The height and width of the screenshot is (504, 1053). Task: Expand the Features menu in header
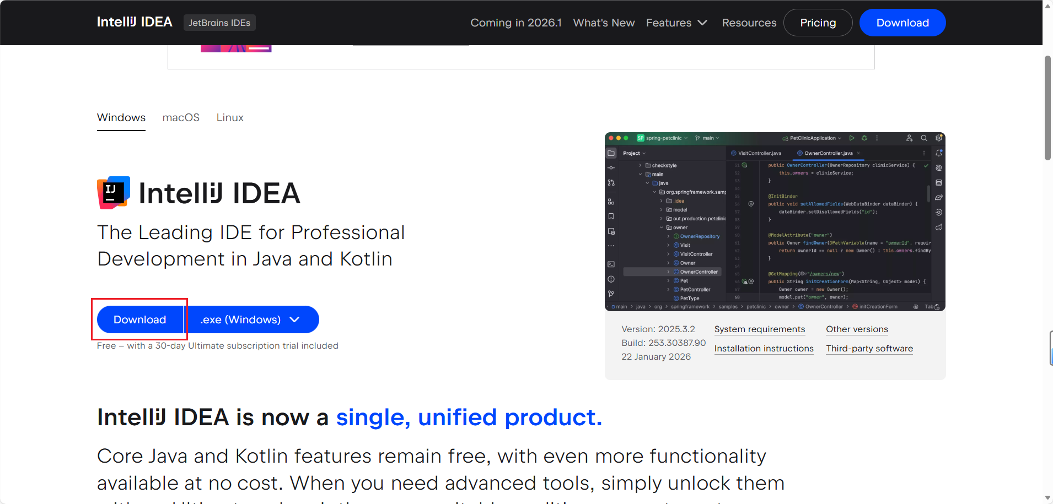[676, 23]
